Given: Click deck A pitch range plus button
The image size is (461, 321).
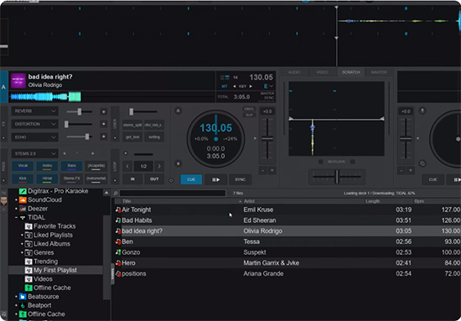Looking at the screenshot, I should tap(272, 170).
